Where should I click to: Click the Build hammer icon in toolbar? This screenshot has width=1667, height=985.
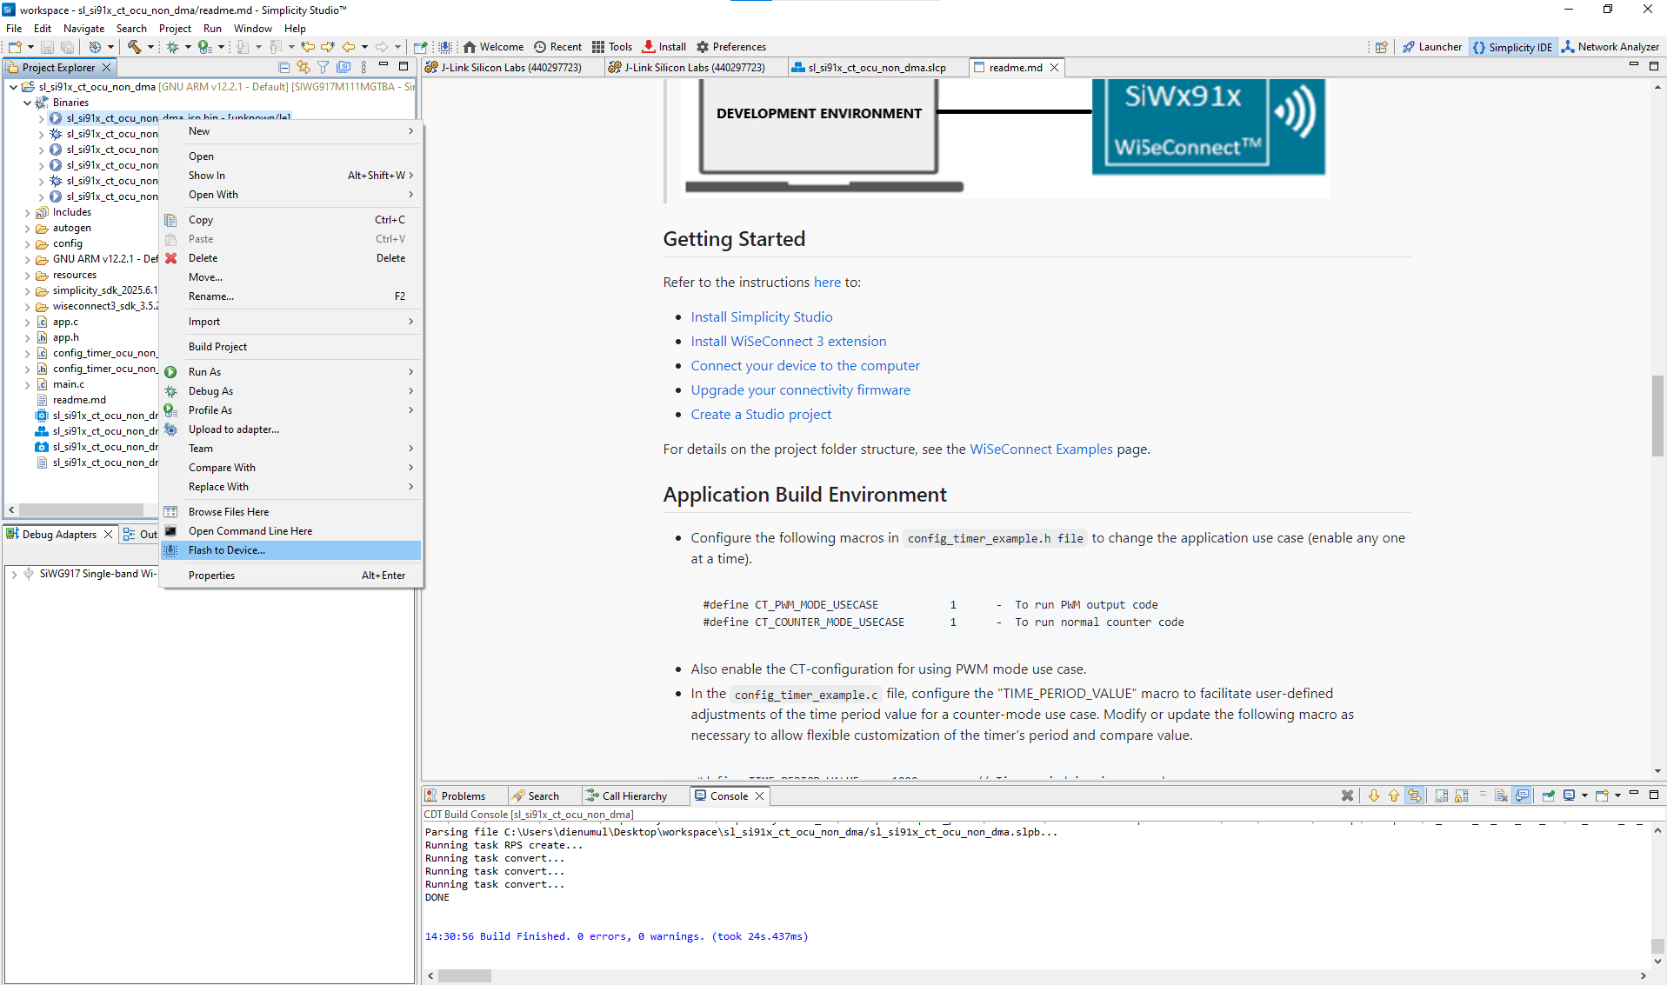pyautogui.click(x=134, y=47)
